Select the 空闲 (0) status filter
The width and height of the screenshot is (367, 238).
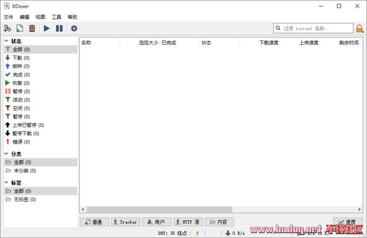[x=41, y=108]
